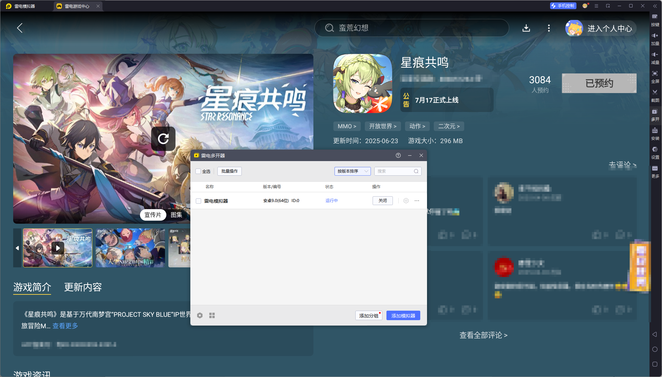Click the 去评论 link
The width and height of the screenshot is (662, 377).
[x=622, y=165]
